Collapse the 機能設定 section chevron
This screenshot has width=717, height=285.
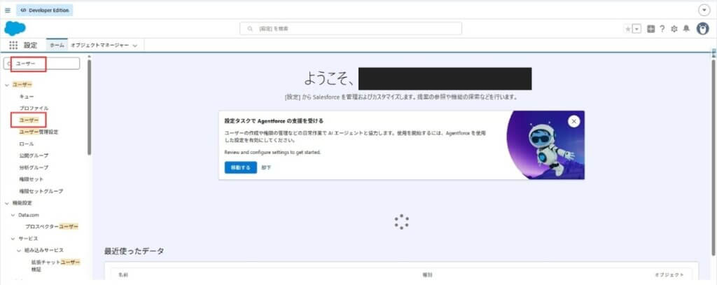(x=7, y=203)
